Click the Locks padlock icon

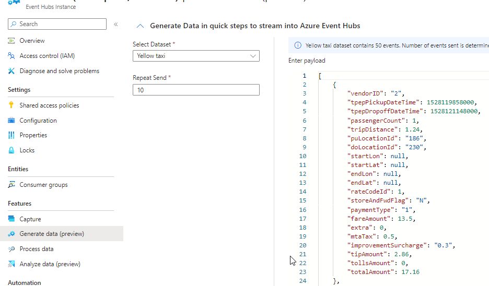pyautogui.click(x=11, y=150)
